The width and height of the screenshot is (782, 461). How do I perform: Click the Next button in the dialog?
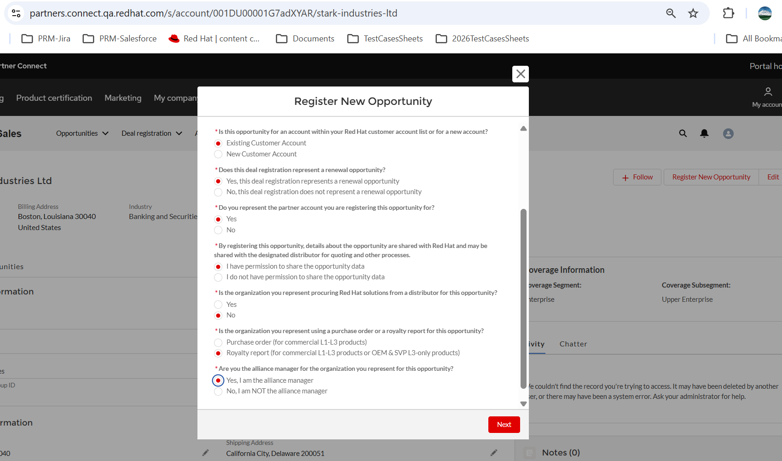point(504,425)
